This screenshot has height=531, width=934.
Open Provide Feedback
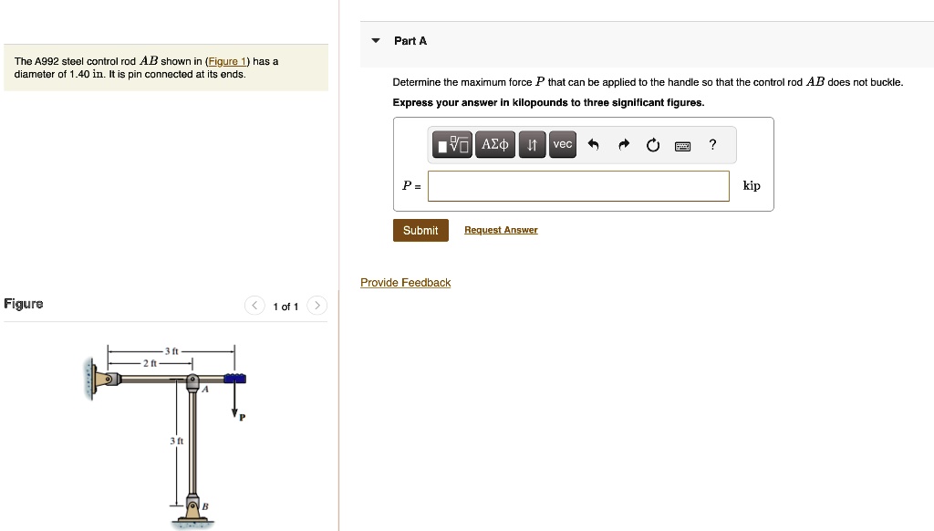pyautogui.click(x=405, y=282)
